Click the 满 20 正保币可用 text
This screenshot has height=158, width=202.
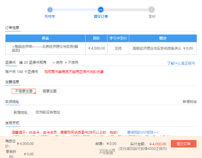[x=33, y=62]
